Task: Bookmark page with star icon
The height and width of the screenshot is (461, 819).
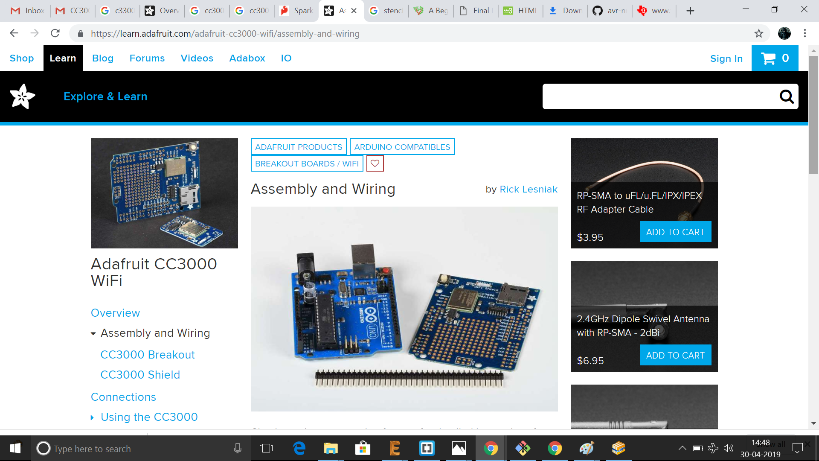Action: pos(758,33)
